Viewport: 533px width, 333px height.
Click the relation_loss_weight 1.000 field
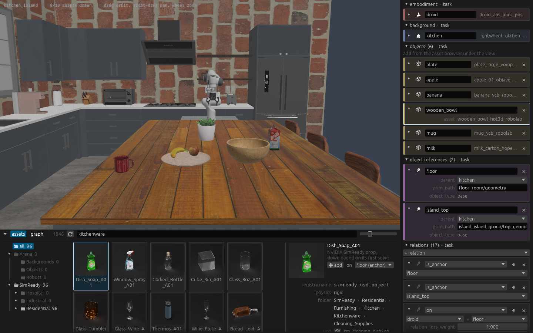492,327
